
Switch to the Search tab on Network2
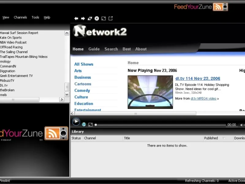coord(111,49)
